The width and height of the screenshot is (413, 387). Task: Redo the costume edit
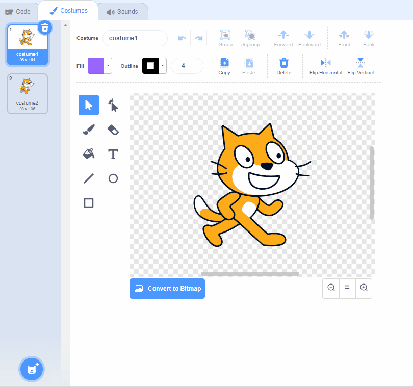(199, 38)
